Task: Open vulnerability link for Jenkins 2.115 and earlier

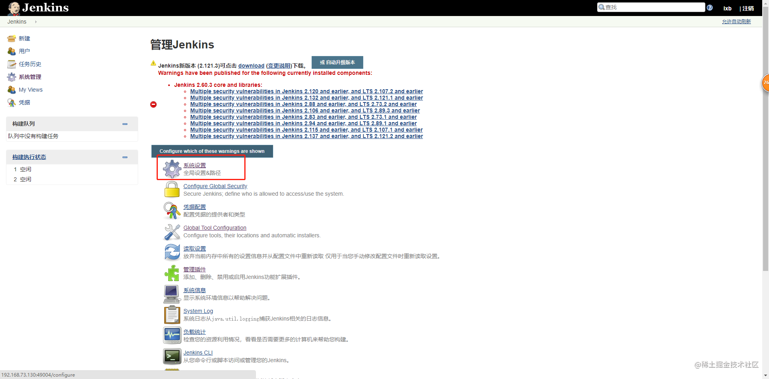Action: tap(306, 130)
